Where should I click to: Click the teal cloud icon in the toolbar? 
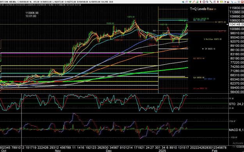[183, 2]
